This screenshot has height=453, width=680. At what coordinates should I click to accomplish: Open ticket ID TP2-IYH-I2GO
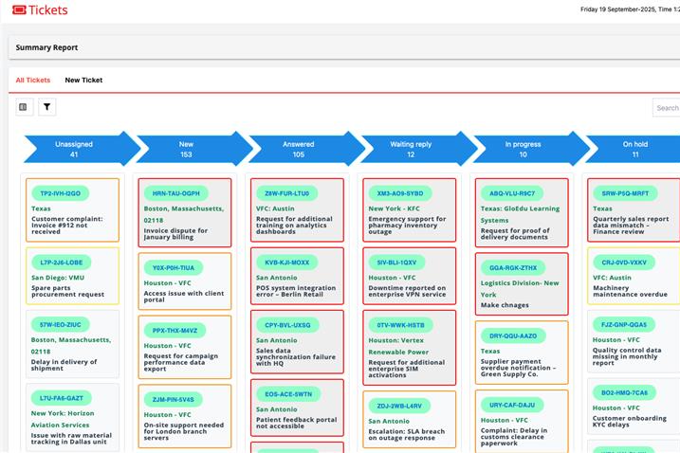tap(60, 193)
